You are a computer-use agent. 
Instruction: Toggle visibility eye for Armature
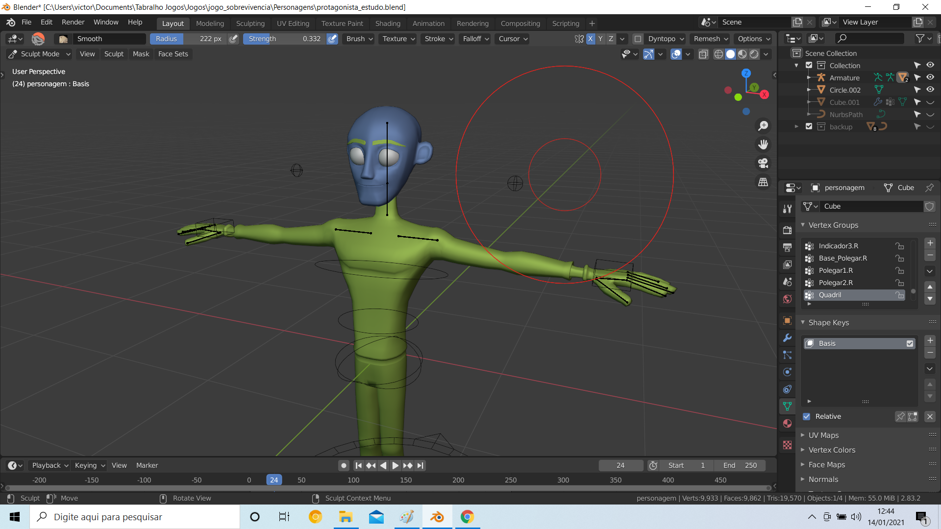tap(930, 77)
